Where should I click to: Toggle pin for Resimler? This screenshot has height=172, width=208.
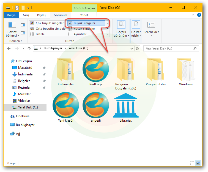click(x=44, y=88)
